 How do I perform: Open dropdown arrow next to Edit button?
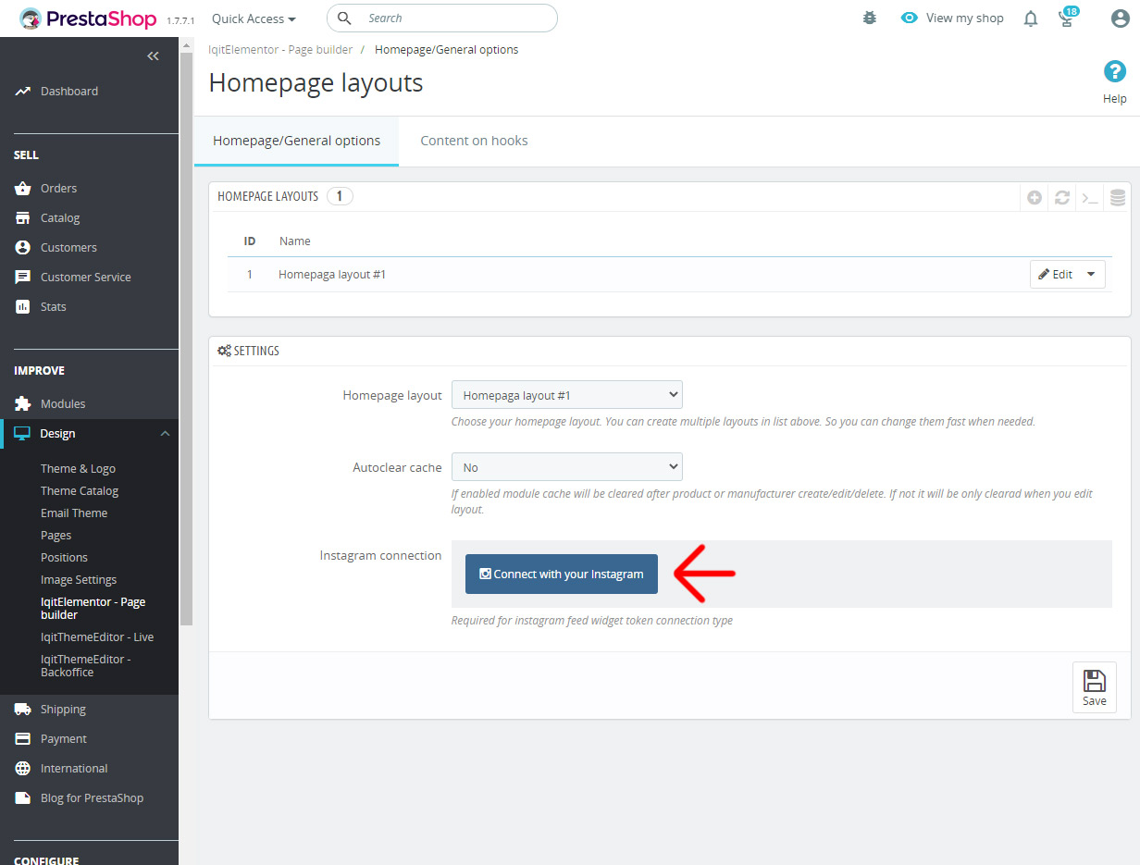(x=1091, y=274)
